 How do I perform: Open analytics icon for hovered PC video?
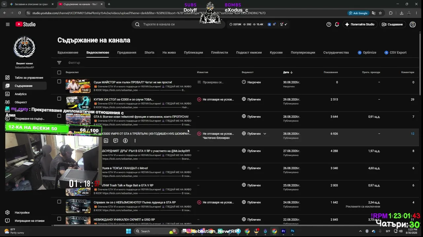[x=106, y=141]
